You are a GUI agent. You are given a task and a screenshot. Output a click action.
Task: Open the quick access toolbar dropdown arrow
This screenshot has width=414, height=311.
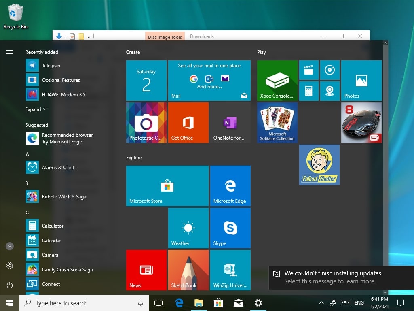tap(89, 36)
